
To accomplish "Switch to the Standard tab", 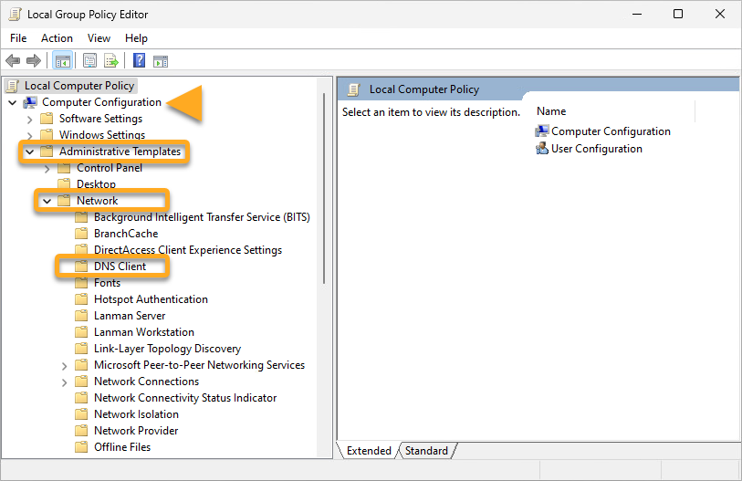I will pyautogui.click(x=426, y=451).
